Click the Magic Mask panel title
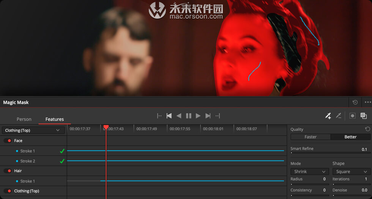This screenshot has height=199, width=372. click(16, 103)
